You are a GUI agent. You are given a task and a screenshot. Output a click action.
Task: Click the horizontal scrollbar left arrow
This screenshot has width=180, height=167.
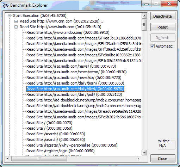(8, 159)
